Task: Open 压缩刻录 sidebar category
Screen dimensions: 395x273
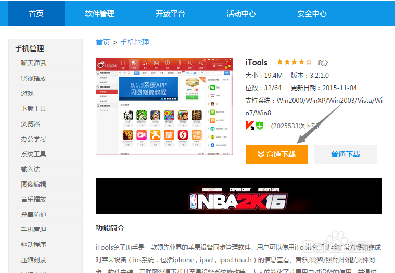Action: tap(33, 260)
